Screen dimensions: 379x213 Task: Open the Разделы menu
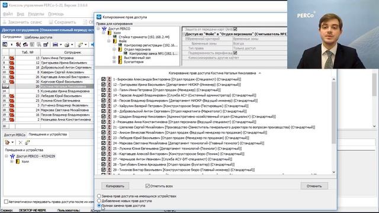[x=36, y=14]
